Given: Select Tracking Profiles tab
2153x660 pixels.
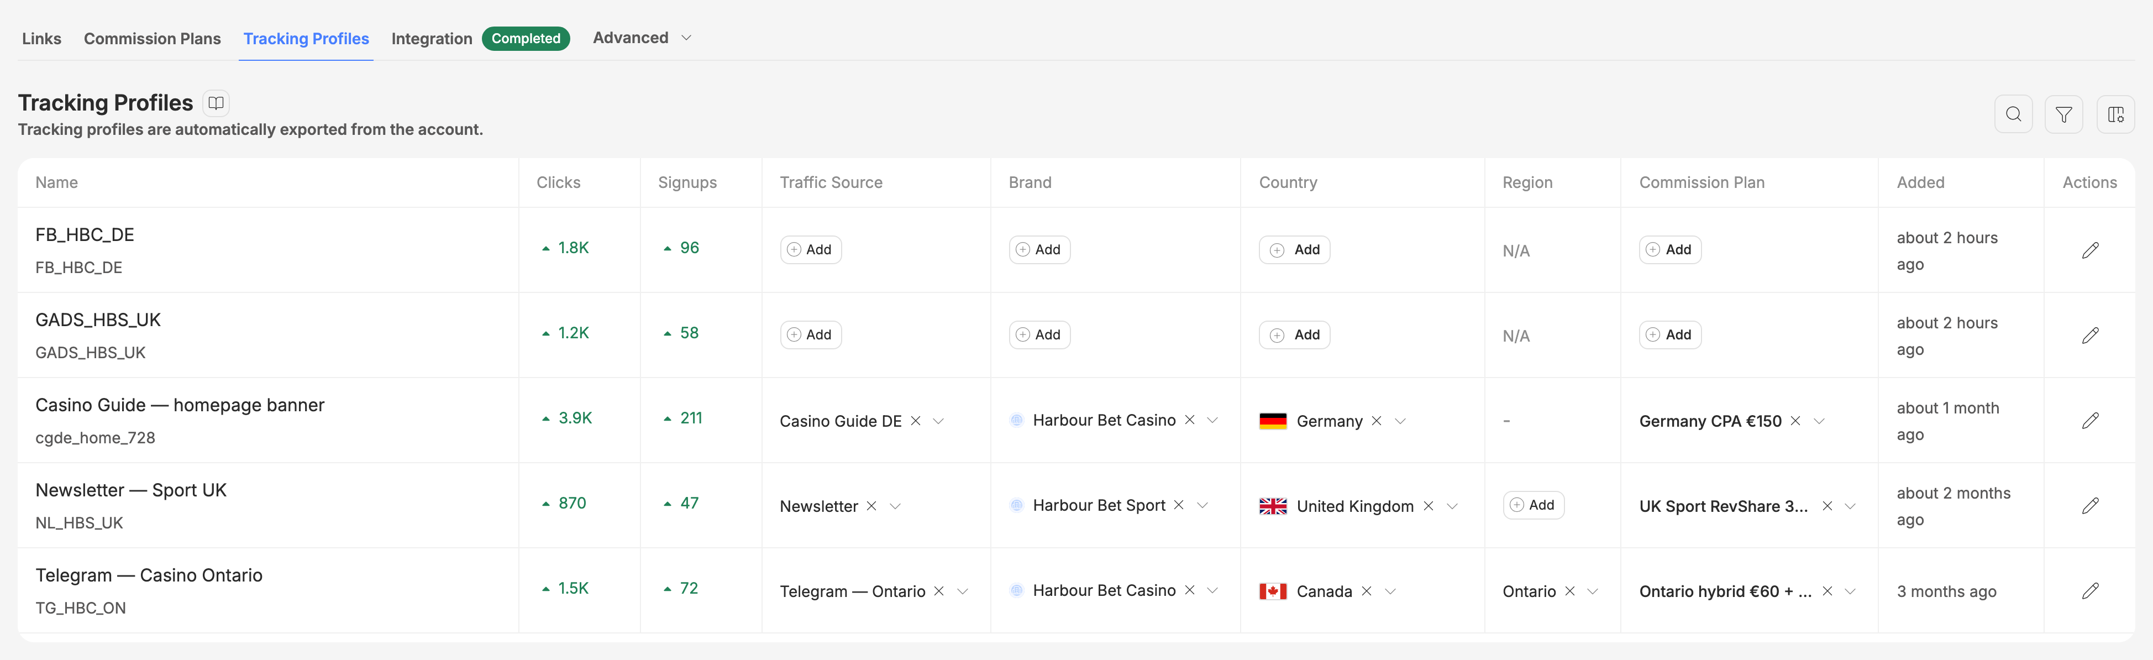Looking at the screenshot, I should coord(306,39).
